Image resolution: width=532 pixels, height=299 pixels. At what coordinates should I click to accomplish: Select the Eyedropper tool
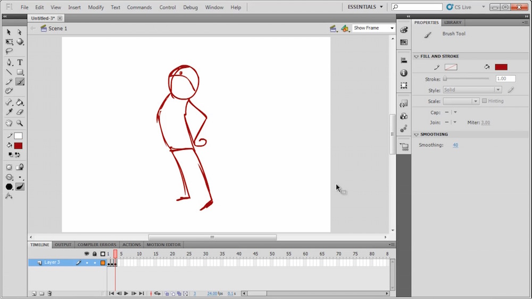9,112
